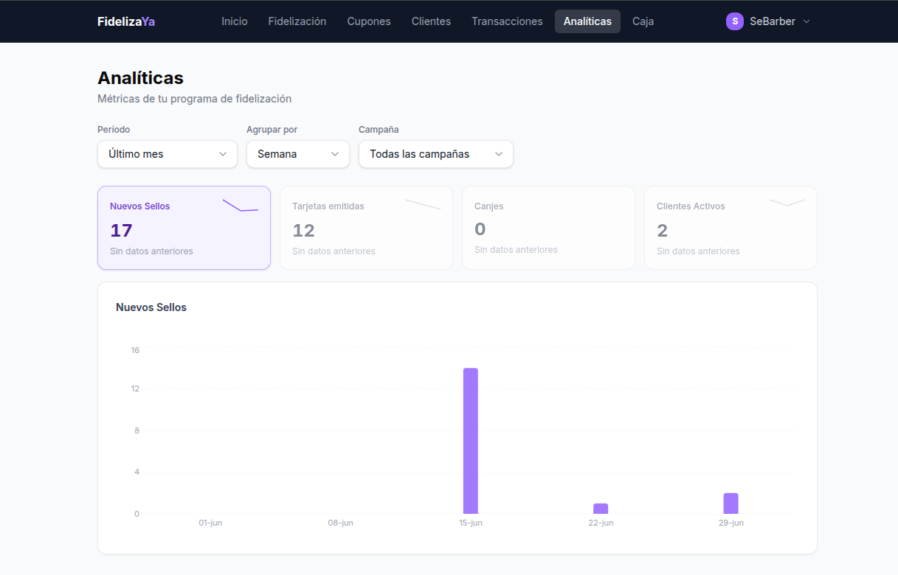Click the 08-jun axis label
898x575 pixels.
[x=340, y=523]
